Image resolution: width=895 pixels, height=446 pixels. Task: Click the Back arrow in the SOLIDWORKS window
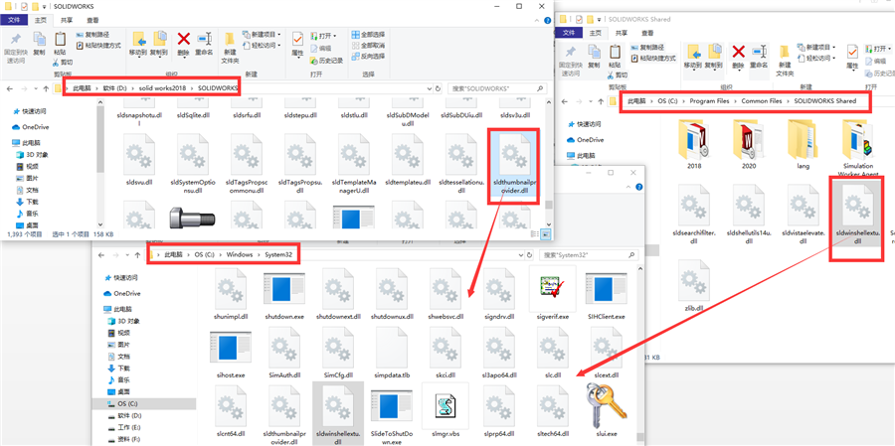pos(9,89)
